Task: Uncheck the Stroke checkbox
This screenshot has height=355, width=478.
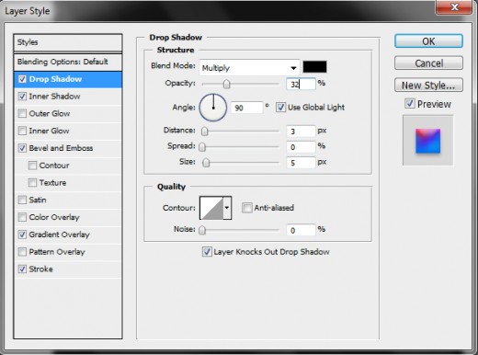Action: [x=22, y=269]
